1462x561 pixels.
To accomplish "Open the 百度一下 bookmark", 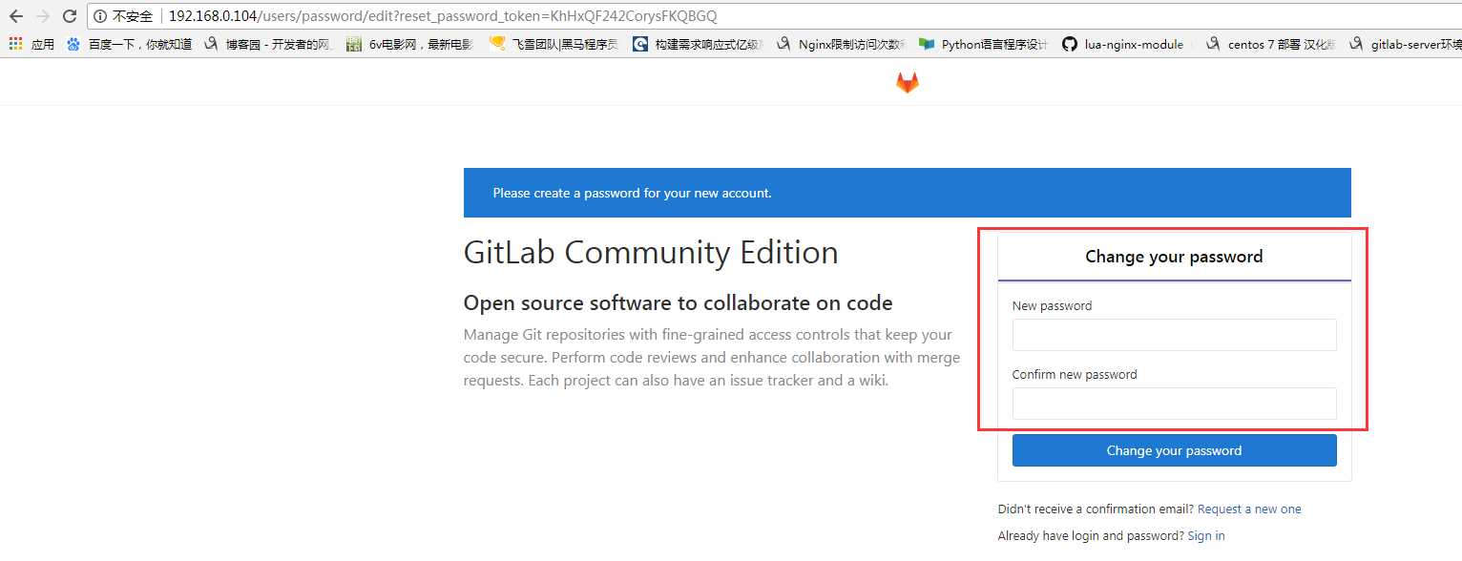I will (129, 44).
